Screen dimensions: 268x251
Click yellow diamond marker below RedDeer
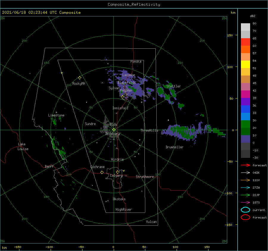[x=122, y=97]
